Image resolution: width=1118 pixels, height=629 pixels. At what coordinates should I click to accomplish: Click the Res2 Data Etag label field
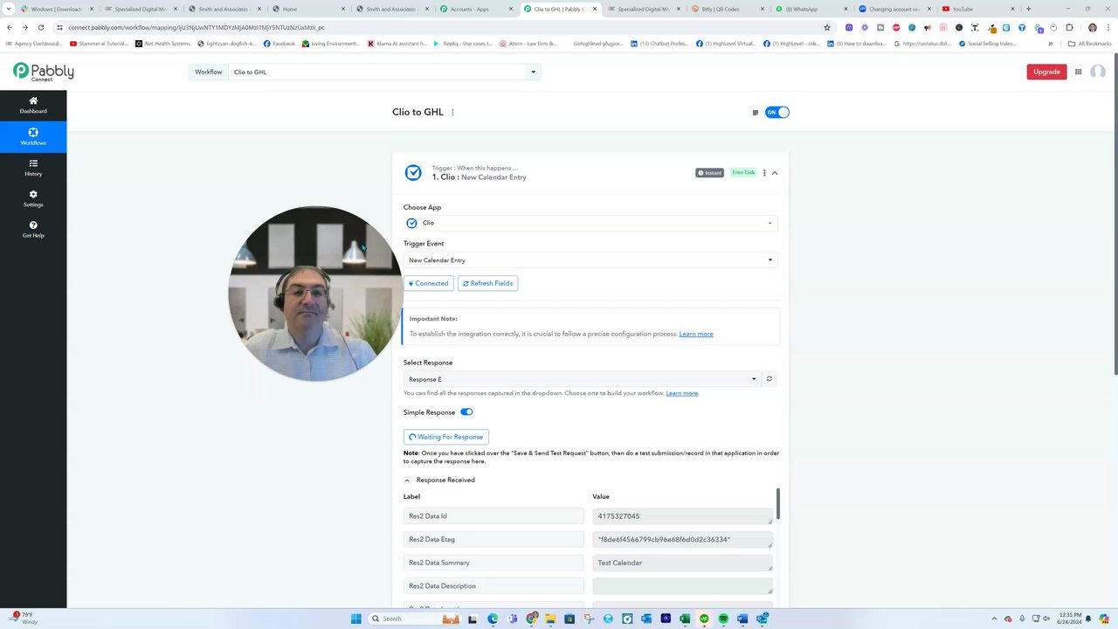click(x=493, y=539)
